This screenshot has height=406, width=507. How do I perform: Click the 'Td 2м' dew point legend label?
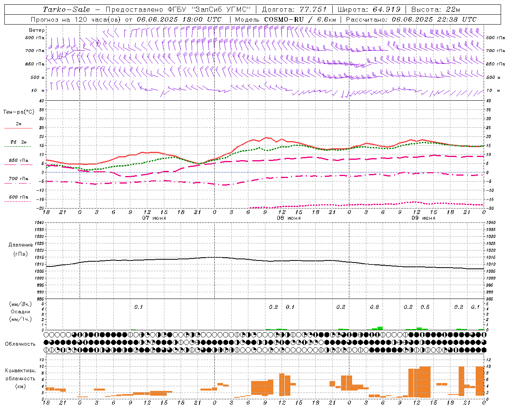18,142
